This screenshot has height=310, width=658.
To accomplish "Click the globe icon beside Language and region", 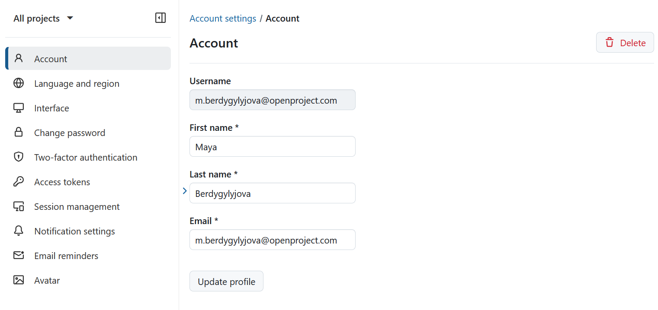I will (x=19, y=83).
